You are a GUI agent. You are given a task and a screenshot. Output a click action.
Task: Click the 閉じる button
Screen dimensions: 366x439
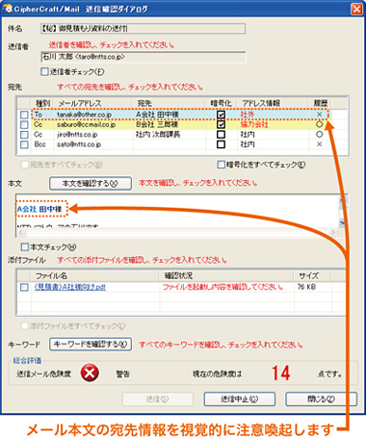point(321,400)
